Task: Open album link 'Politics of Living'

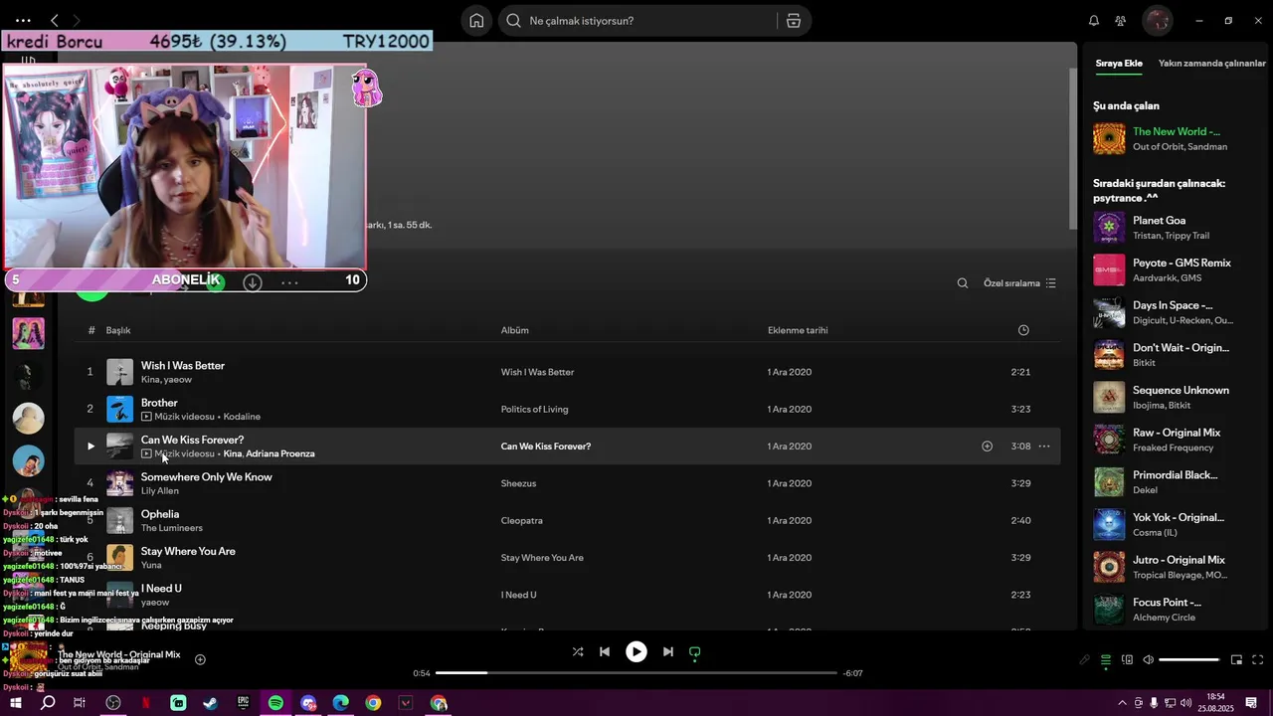Action: point(535,409)
